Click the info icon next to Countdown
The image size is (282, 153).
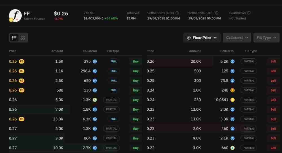point(249,13)
